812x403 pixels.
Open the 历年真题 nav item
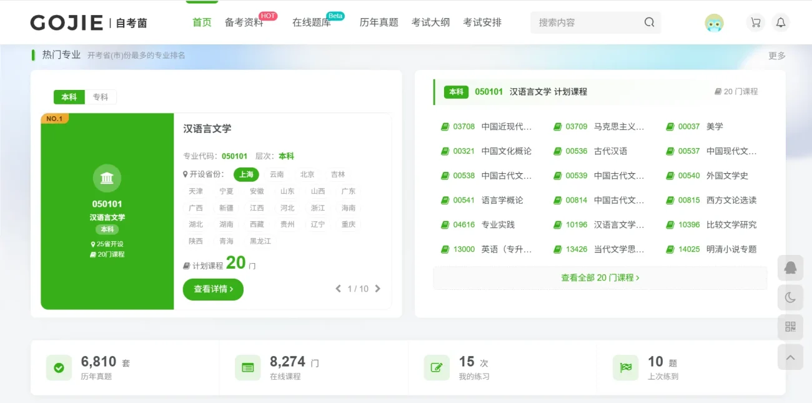click(x=379, y=22)
